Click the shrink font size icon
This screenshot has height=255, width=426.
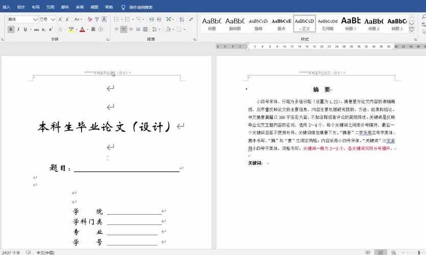click(67, 19)
